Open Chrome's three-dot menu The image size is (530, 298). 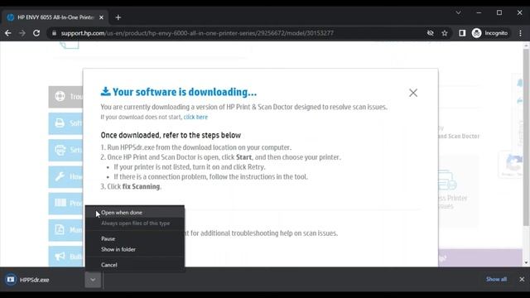[x=521, y=33]
